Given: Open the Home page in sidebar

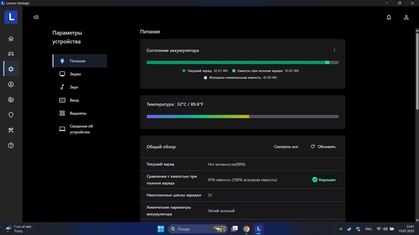Looking at the screenshot, I should [11, 38].
